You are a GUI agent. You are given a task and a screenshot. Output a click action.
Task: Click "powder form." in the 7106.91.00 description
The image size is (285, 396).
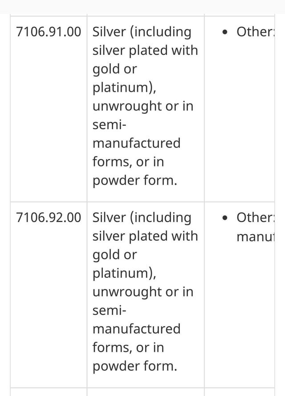pyautogui.click(x=134, y=181)
